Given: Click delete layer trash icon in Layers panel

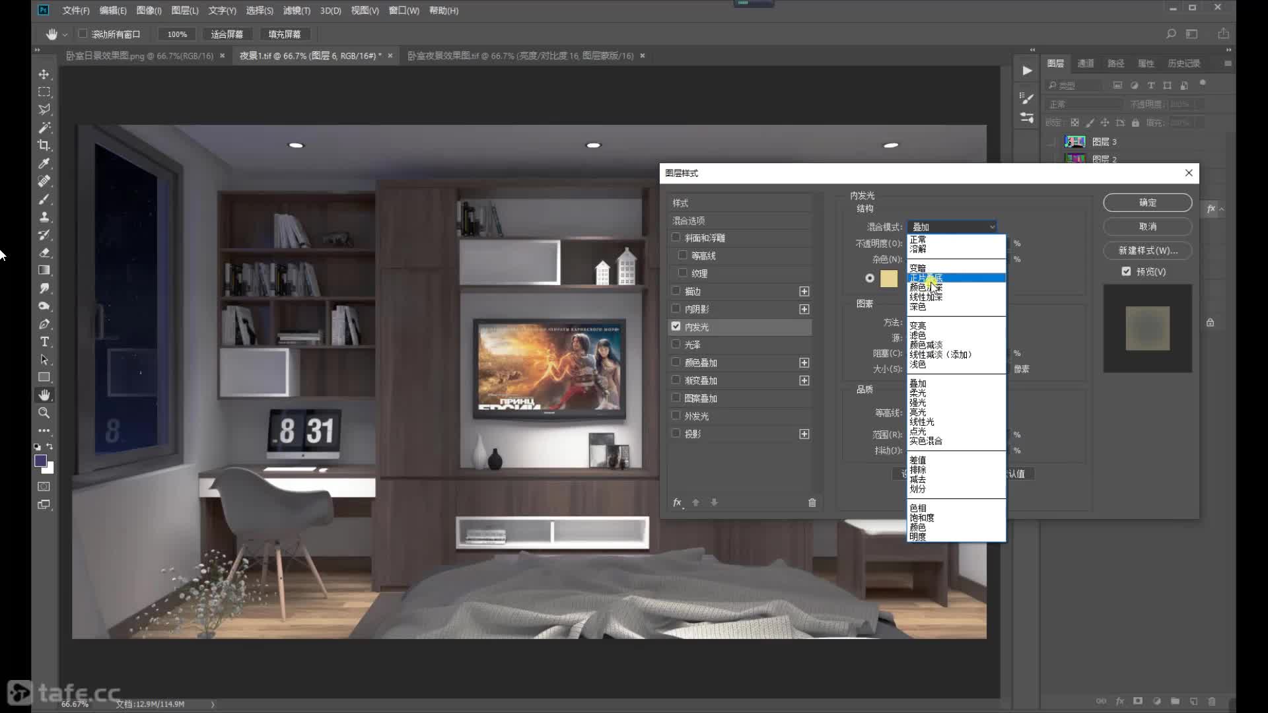Looking at the screenshot, I should point(1212,701).
